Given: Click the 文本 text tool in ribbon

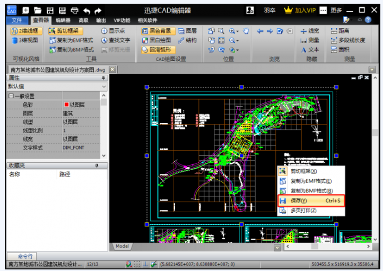Looking at the screenshot, I should click(x=310, y=49).
